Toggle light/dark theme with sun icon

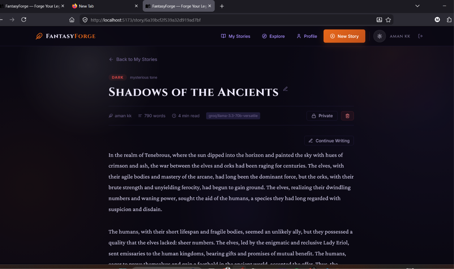380,36
